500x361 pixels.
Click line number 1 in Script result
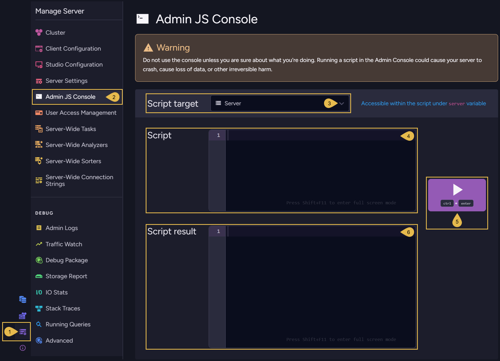tap(218, 231)
